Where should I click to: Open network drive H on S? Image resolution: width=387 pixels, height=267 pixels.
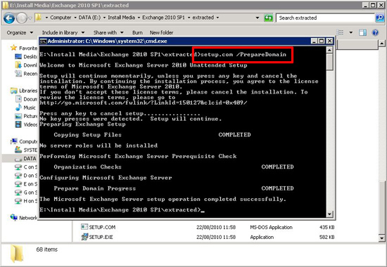[26, 201]
